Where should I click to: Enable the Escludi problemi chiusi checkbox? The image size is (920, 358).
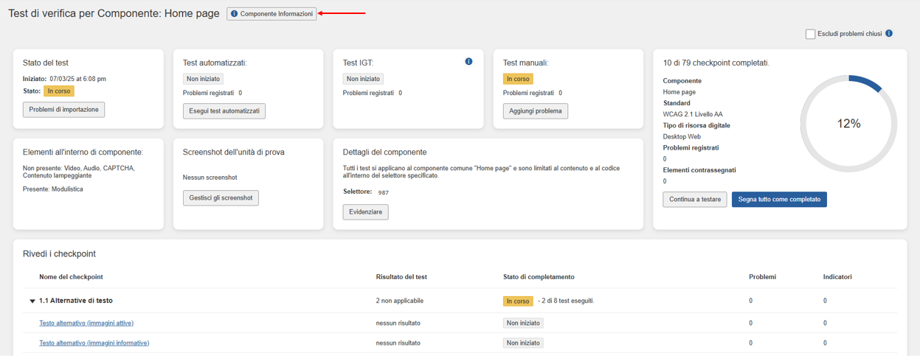[x=810, y=34]
